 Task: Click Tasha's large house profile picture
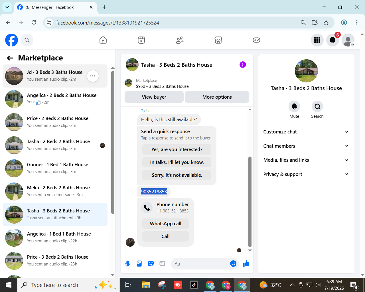306,71
